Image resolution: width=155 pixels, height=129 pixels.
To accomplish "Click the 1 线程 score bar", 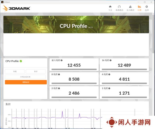I will pyautogui.click(x=124, y=97).
